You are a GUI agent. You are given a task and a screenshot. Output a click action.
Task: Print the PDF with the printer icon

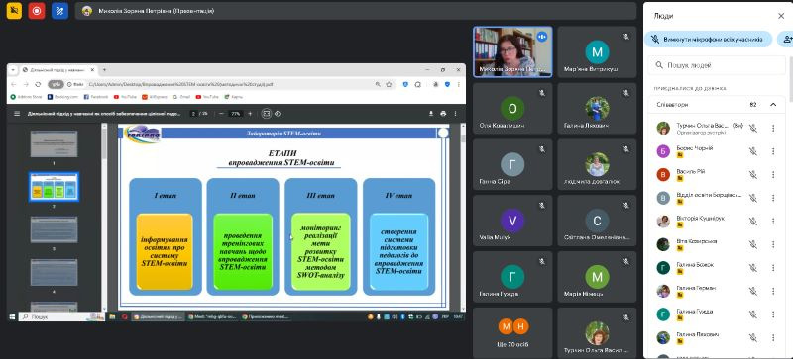(443, 114)
